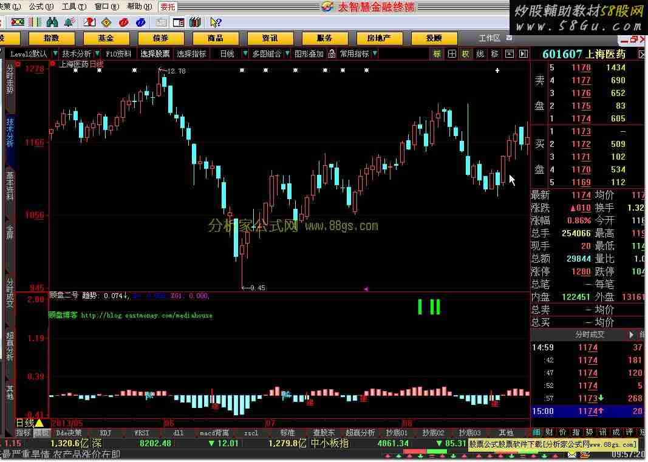Click the 房地产 yellow category button
The image size is (648, 462).
coord(379,38)
